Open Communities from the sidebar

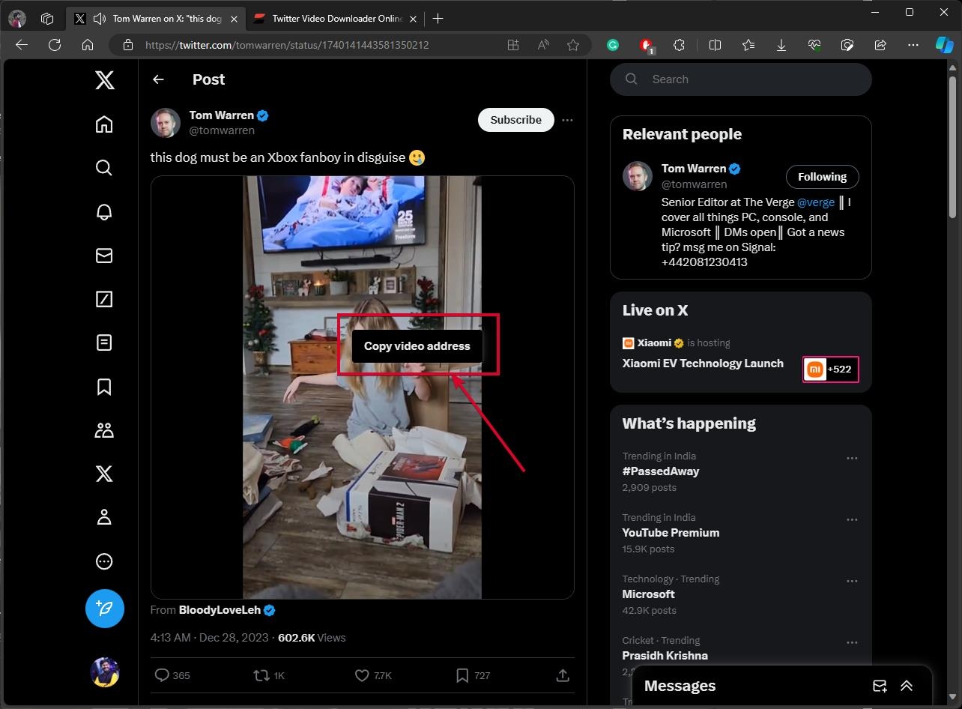(104, 429)
